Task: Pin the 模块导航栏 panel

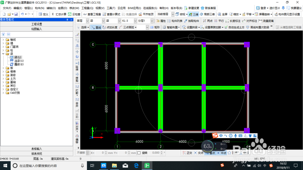Action: point(67,20)
